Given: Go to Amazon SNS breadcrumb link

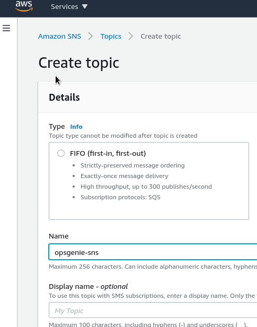Looking at the screenshot, I should [x=59, y=36].
